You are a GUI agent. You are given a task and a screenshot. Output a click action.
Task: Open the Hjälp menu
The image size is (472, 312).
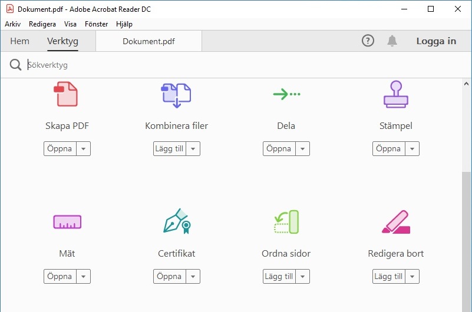coord(124,24)
